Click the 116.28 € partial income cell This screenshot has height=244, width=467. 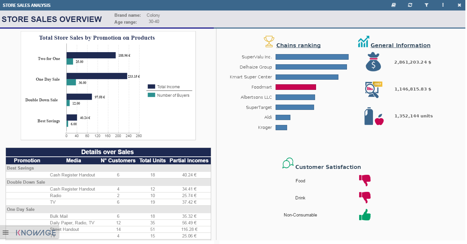[189, 229]
